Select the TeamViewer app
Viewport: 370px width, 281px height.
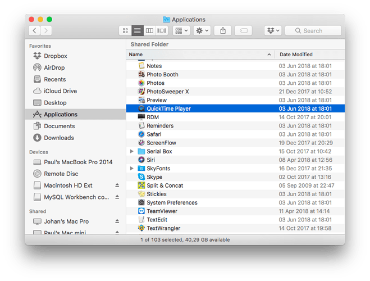[235, 211]
